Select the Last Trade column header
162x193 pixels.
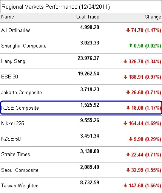tap(88, 17)
